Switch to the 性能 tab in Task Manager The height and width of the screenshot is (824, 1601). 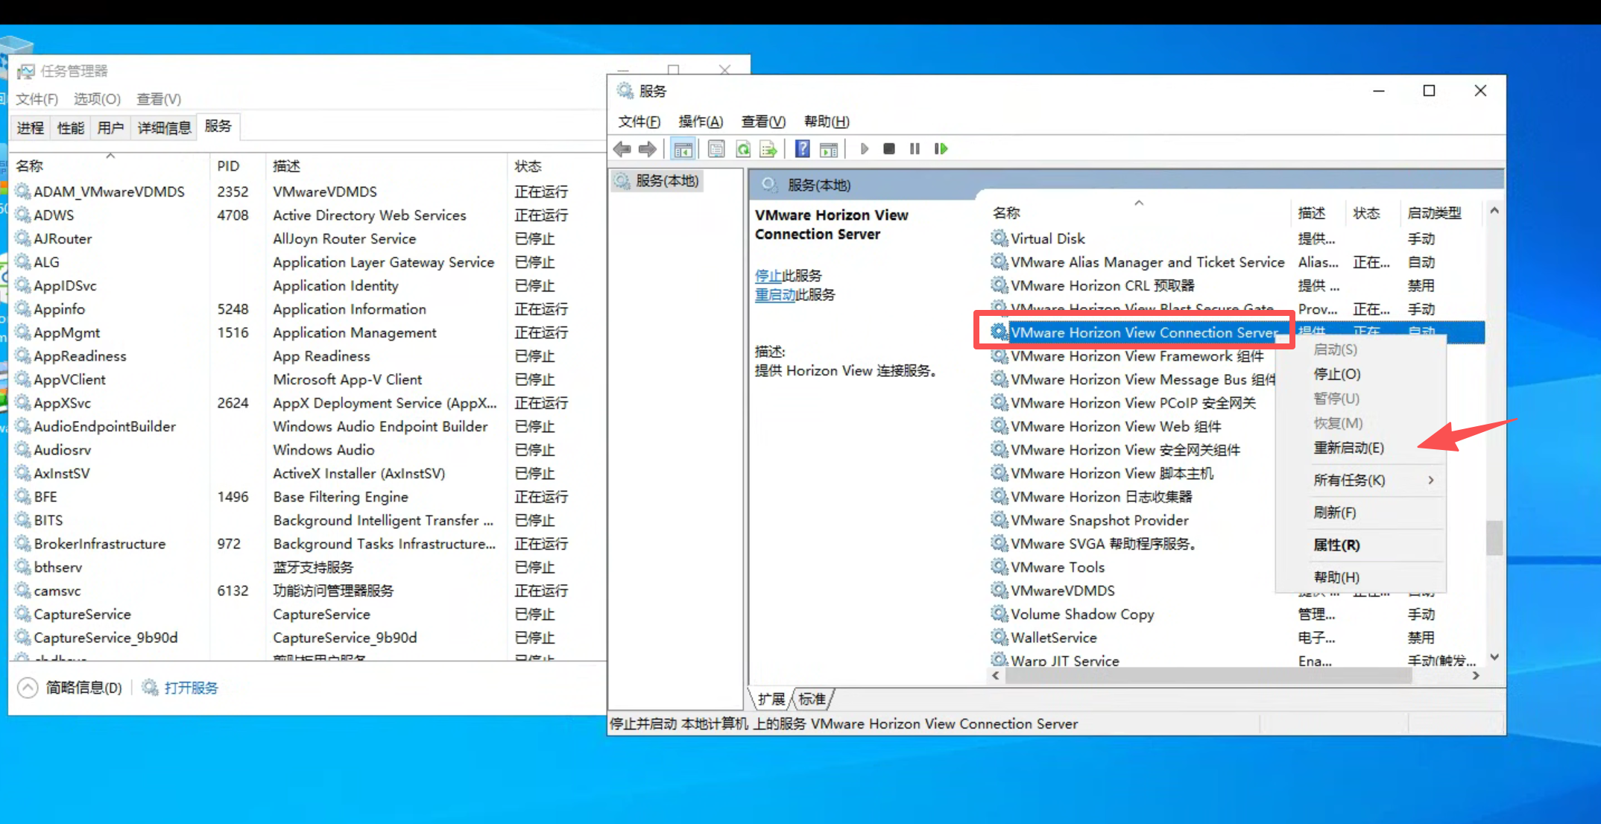(71, 128)
